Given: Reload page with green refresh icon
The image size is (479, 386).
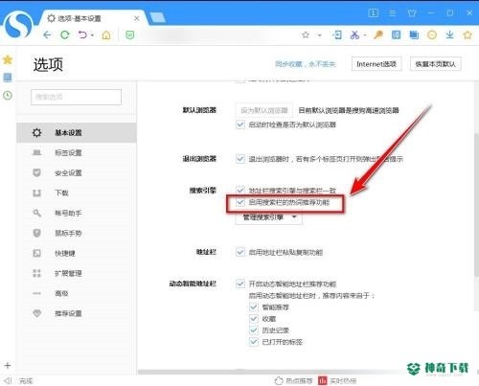Looking at the screenshot, I should [65, 34].
